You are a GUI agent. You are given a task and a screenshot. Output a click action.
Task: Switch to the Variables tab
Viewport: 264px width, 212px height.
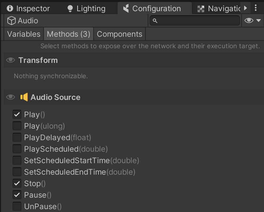[24, 34]
